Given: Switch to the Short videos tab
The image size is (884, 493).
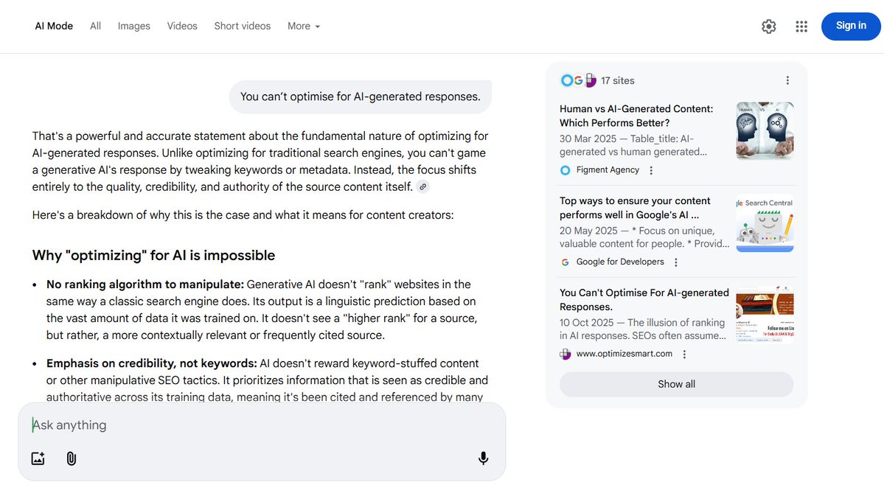Looking at the screenshot, I should coord(243,26).
